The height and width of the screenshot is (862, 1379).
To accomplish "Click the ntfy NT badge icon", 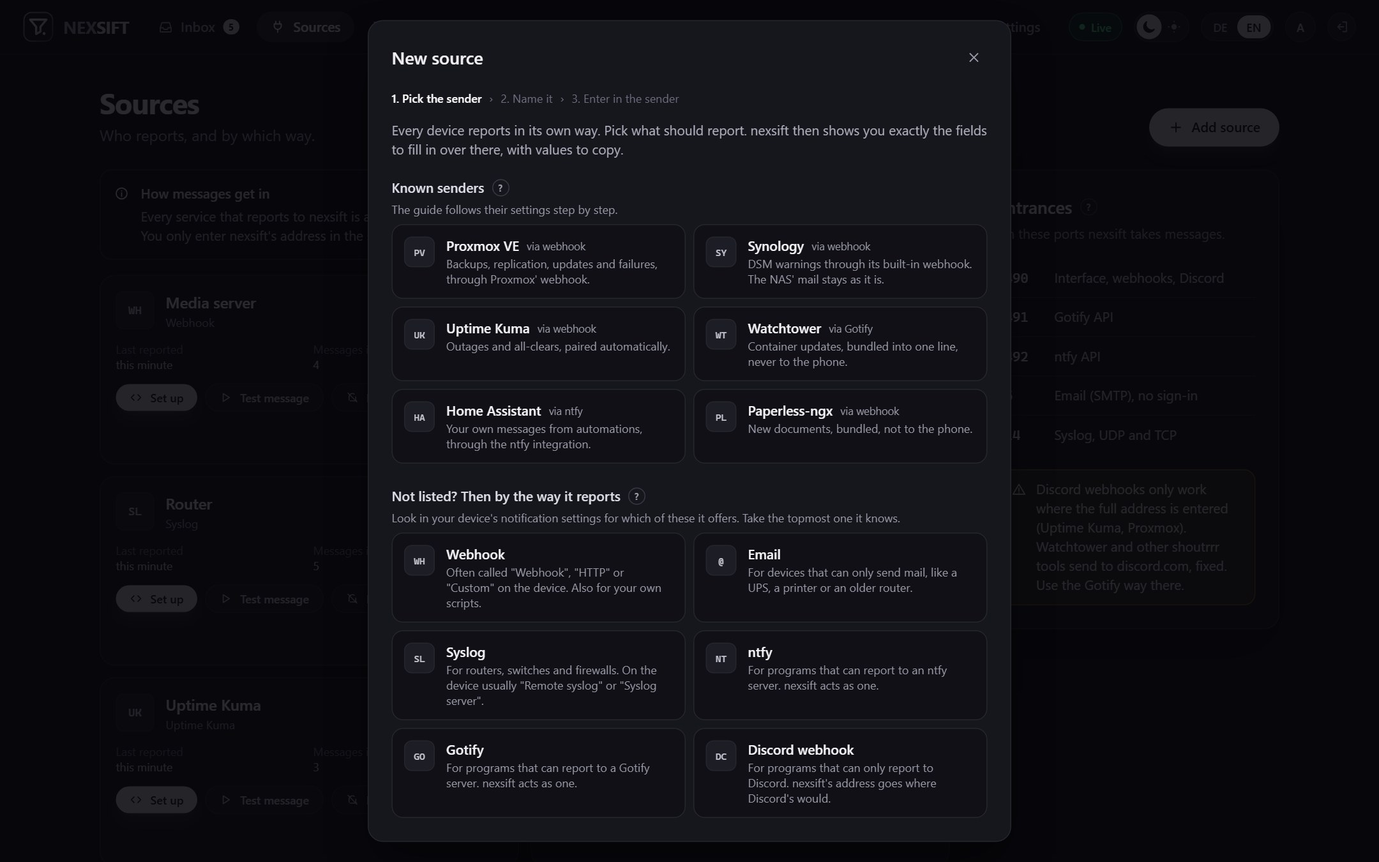I will pyautogui.click(x=721, y=658).
